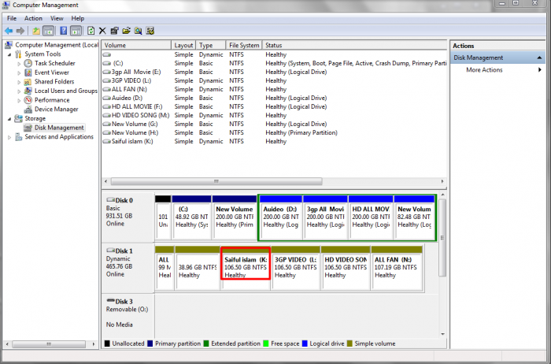
Task: Click the Disk 3 removable drive icon
Action: coord(110,302)
